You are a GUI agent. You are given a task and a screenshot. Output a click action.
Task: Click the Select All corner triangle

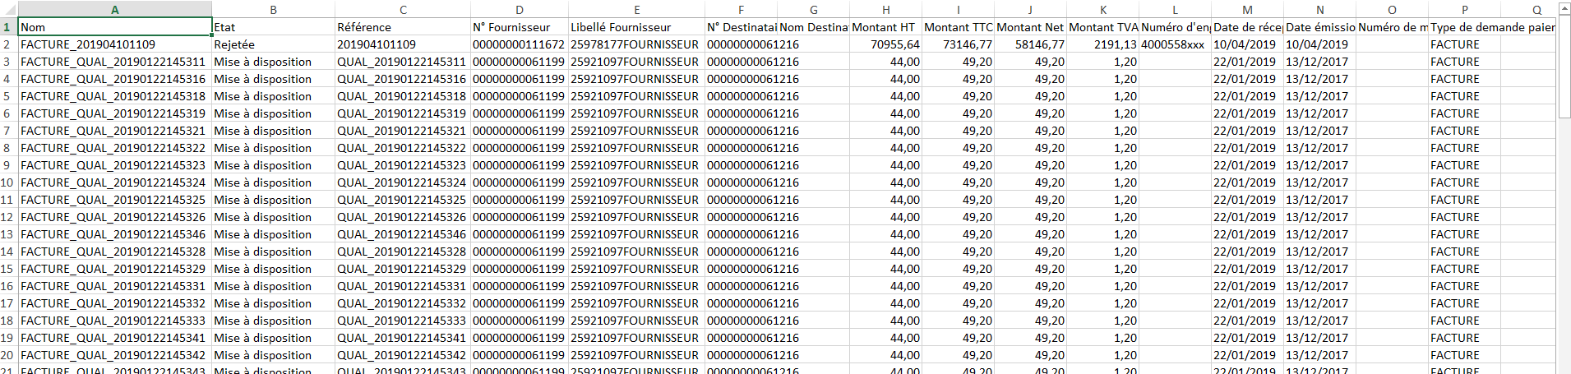point(9,10)
